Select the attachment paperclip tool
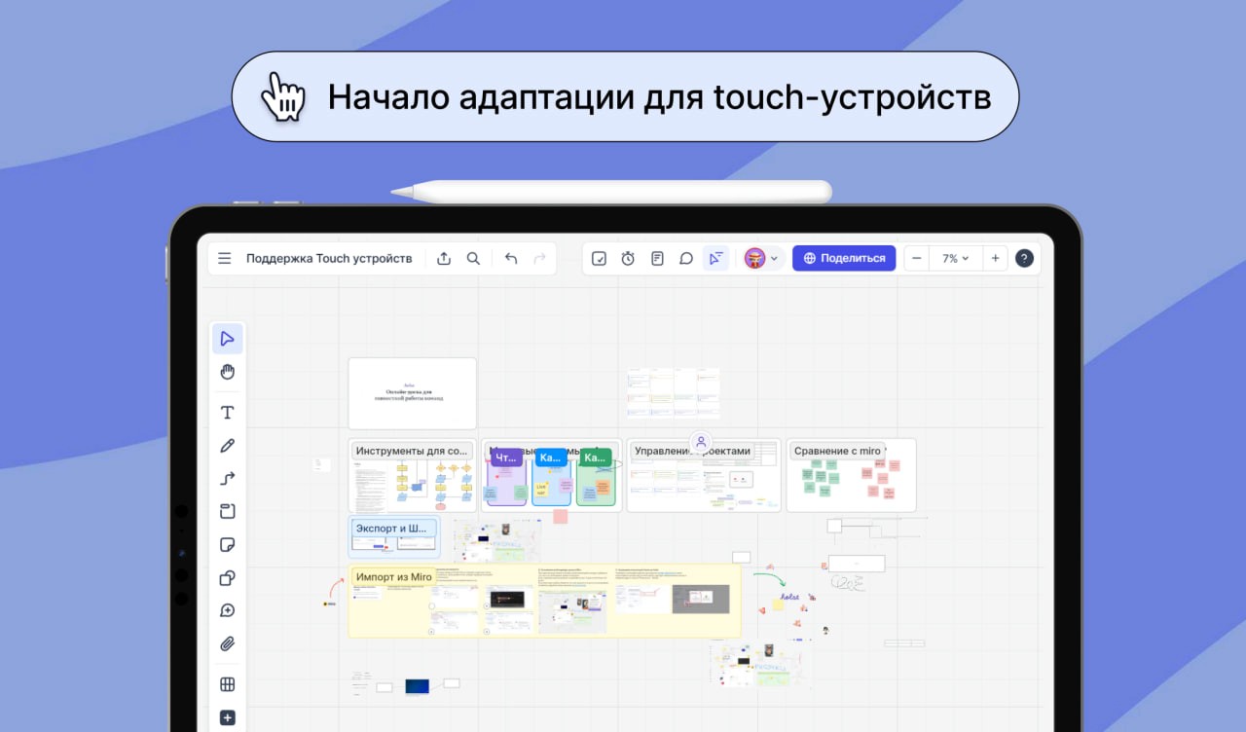The image size is (1246, 732). pos(228,643)
